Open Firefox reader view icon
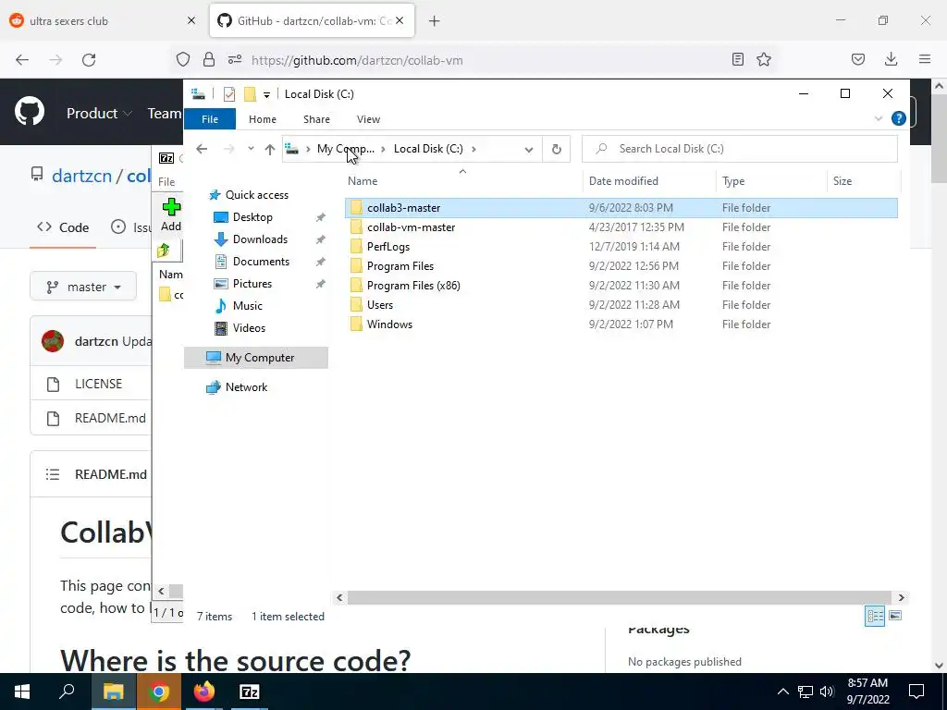947x710 pixels. (x=737, y=59)
